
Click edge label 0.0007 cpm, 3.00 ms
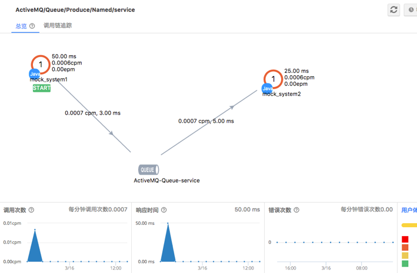click(92, 113)
